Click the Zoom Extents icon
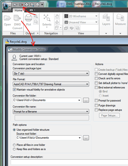 (47, 18)
